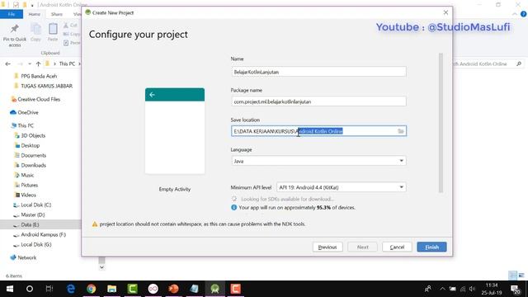
Task: Click the Windows Start button
Action: 10,289
